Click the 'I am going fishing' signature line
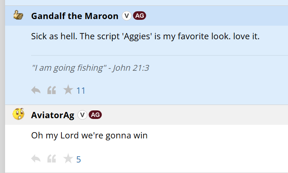The height and width of the screenshot is (173, 288). (x=90, y=68)
